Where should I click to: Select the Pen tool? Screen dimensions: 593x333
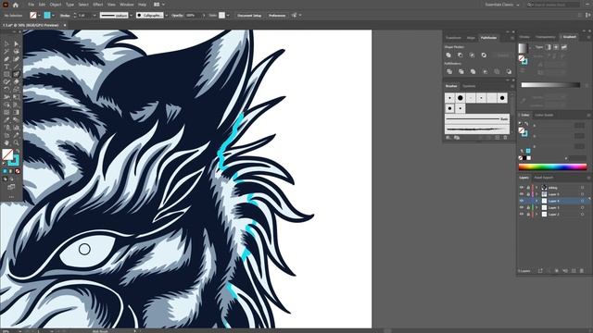point(6,59)
